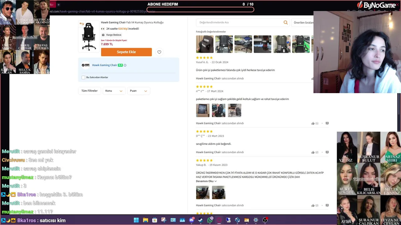Expand 'Devamını Oku' on Yakup B.'s review
Image resolution: width=401 pixels, height=225 pixels.
(x=206, y=181)
